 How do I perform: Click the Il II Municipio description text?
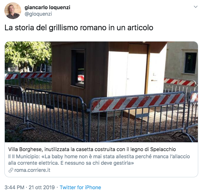coord(99,160)
